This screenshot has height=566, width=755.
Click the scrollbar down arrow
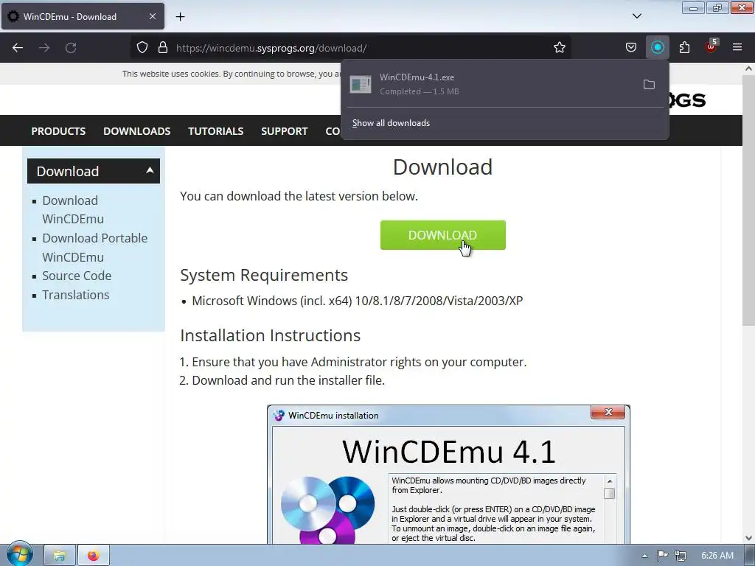(748, 538)
